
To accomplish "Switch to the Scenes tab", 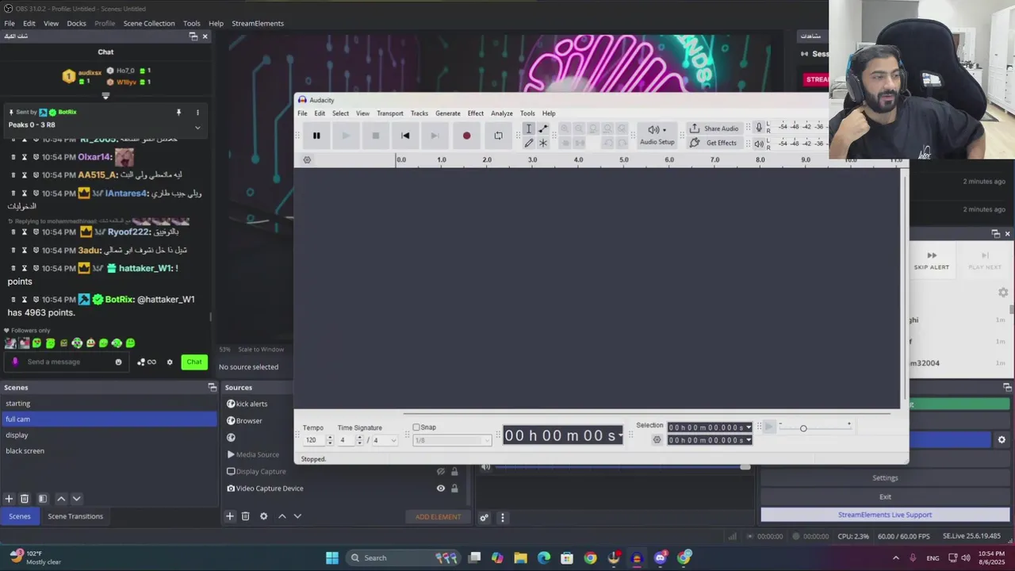I will (x=20, y=516).
